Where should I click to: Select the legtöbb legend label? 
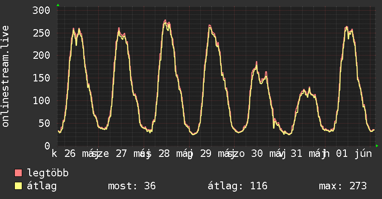(x=48, y=173)
